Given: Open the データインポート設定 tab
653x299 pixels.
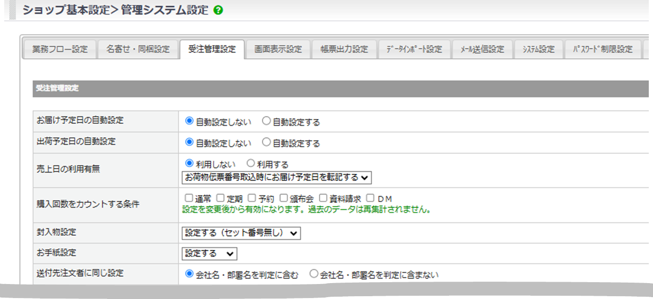Looking at the screenshot, I should point(414,49).
